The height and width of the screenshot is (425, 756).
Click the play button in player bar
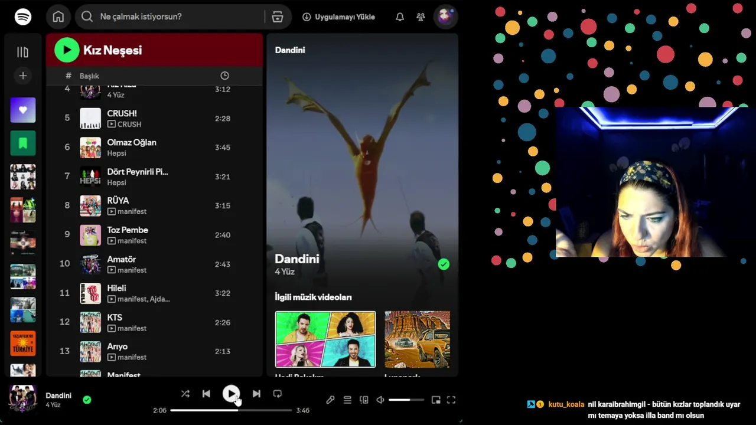(x=231, y=394)
